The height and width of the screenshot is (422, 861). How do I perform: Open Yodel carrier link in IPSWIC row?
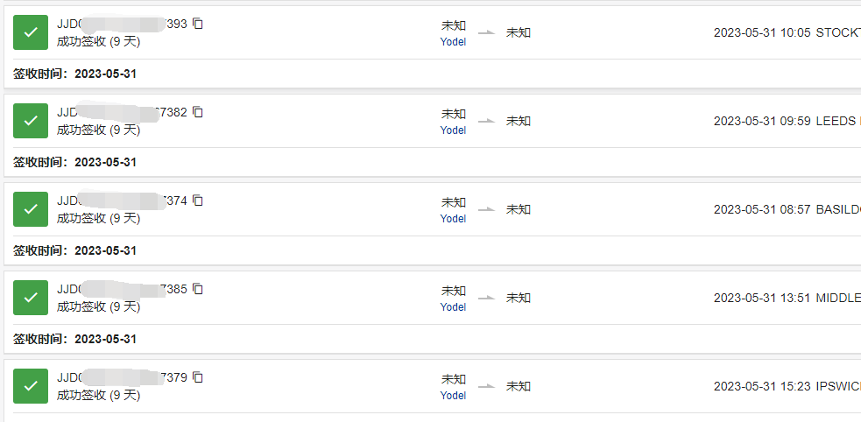click(x=453, y=395)
